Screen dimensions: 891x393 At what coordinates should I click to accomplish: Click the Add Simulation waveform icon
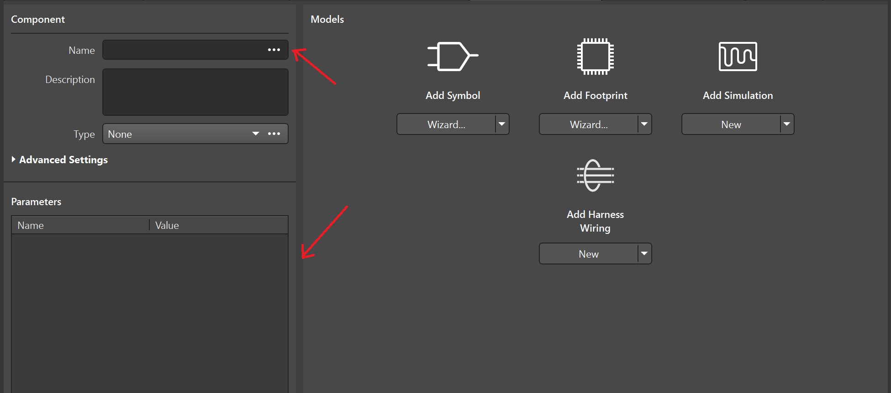738,57
